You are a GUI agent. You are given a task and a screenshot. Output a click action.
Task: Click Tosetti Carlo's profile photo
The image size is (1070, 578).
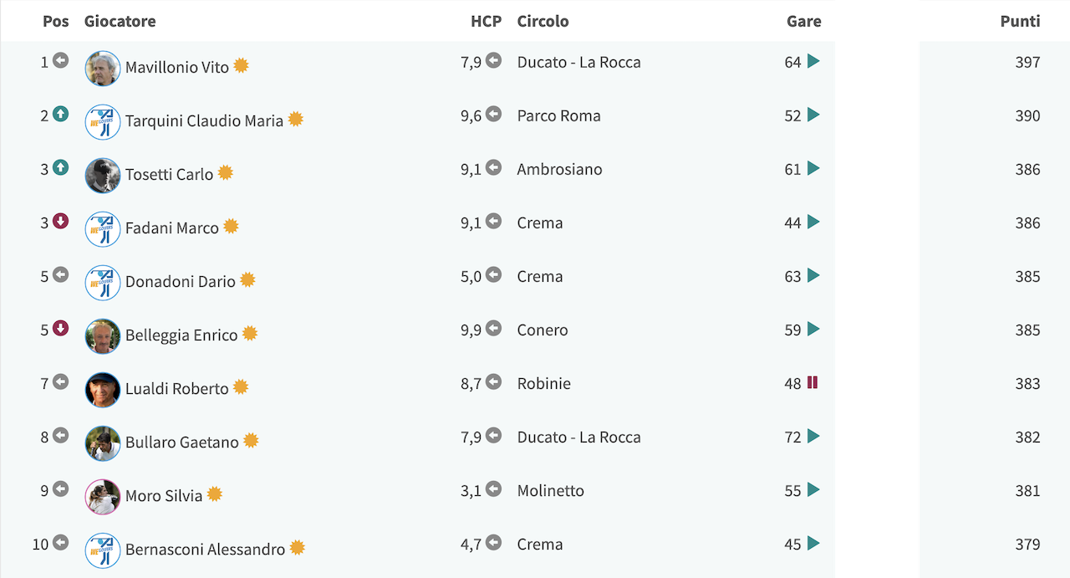click(x=103, y=176)
